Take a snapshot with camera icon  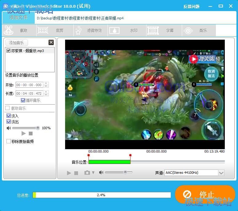point(87,173)
